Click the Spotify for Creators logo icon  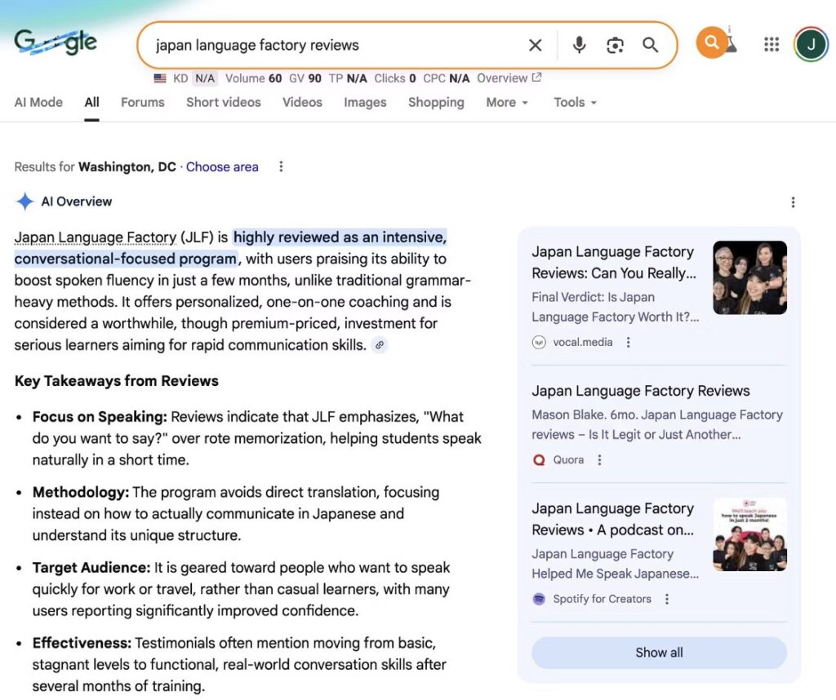click(539, 599)
